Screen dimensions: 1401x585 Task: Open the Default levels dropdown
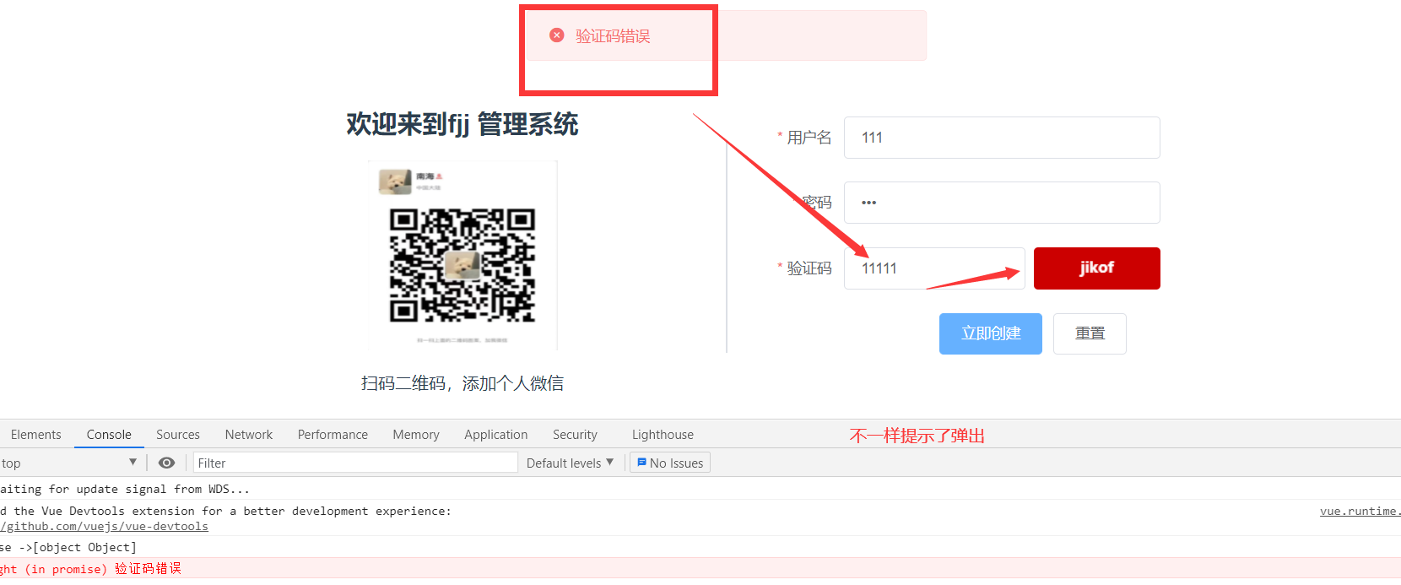pos(571,463)
